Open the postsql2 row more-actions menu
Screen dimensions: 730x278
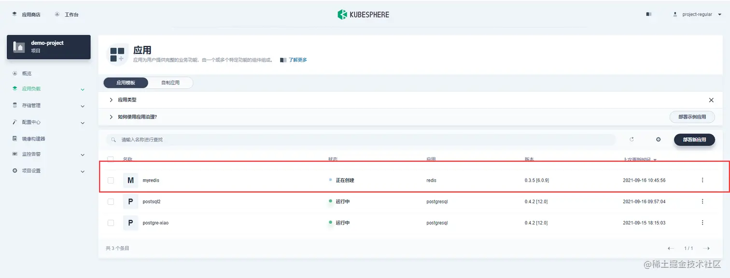(702, 201)
